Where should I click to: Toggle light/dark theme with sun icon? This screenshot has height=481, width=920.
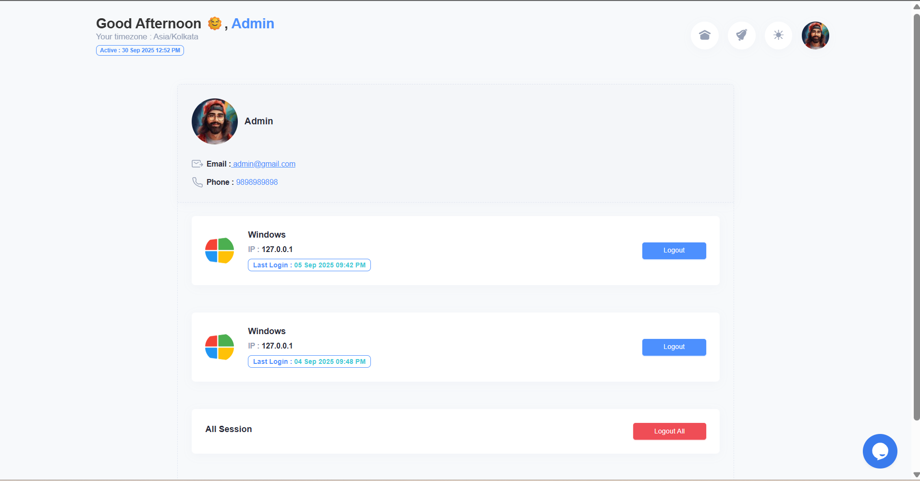pos(778,35)
